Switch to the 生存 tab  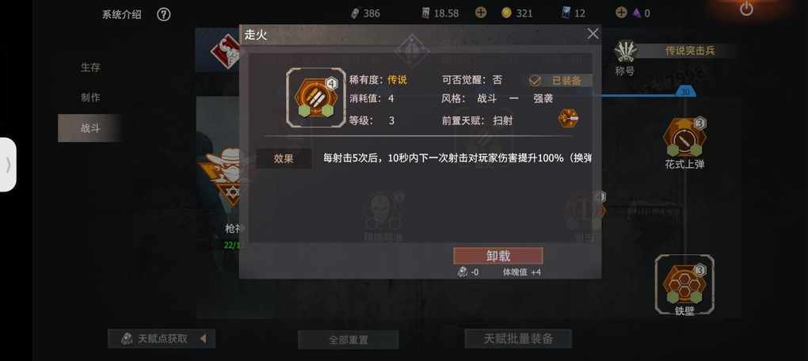coord(90,67)
